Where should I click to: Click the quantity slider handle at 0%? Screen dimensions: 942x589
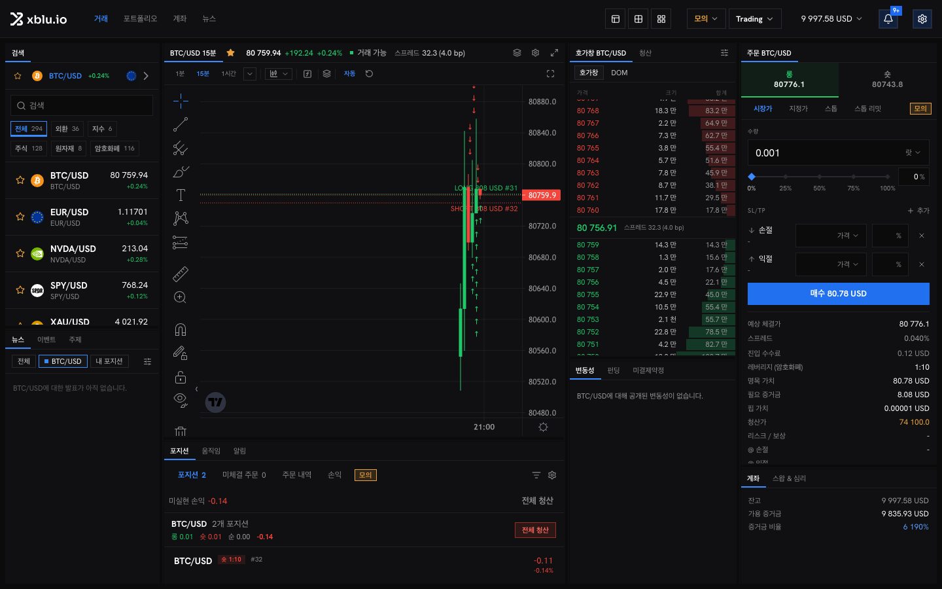pos(752,177)
